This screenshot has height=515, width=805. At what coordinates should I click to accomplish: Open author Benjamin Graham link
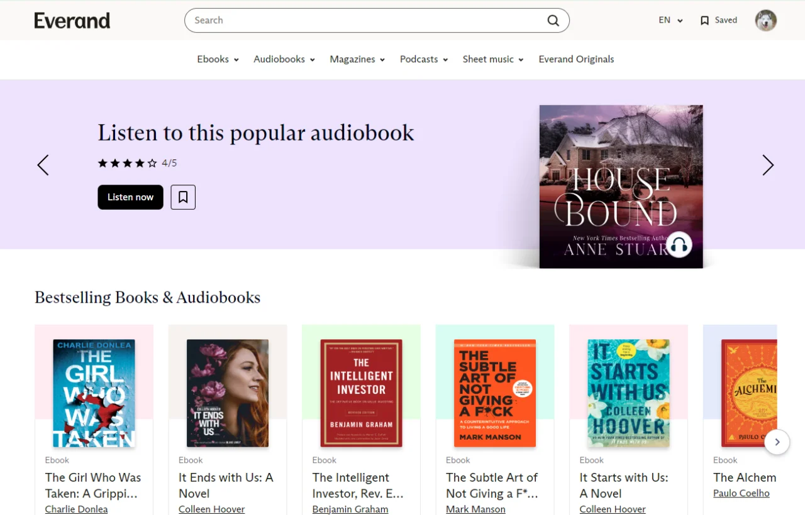tap(350, 509)
